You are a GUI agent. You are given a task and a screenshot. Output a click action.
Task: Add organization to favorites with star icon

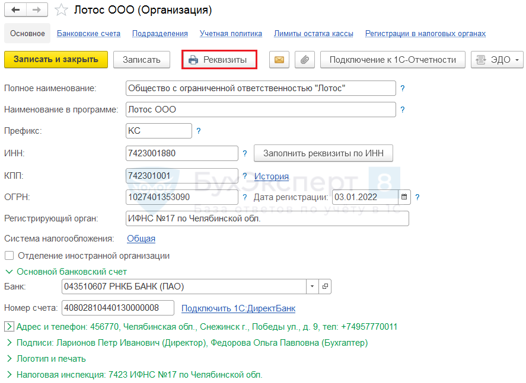[x=61, y=9]
